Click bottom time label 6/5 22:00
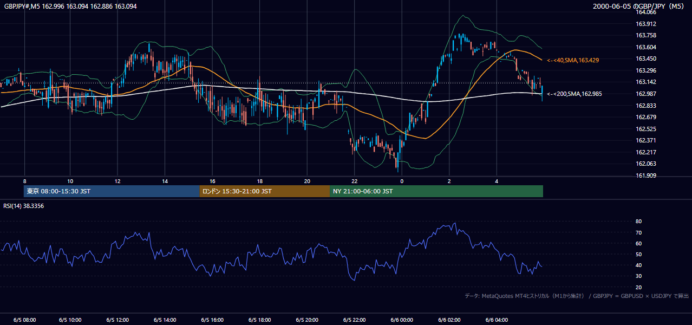 355,320
